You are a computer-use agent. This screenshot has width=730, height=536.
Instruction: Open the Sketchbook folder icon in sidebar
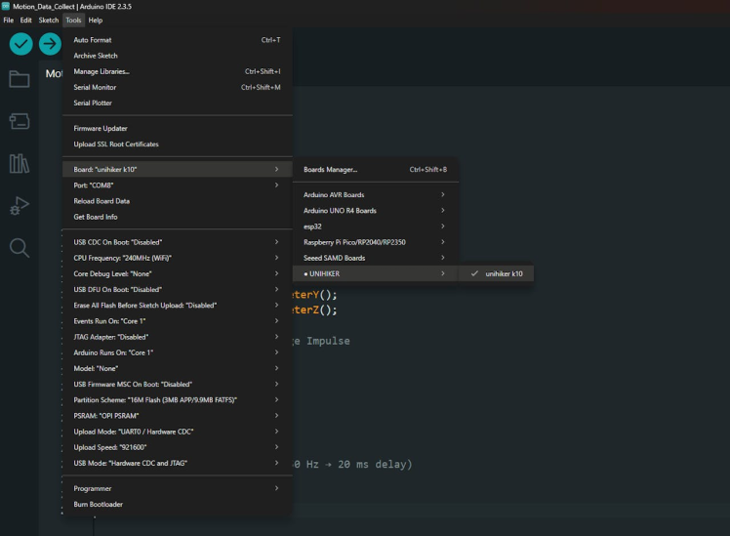pyautogui.click(x=20, y=79)
